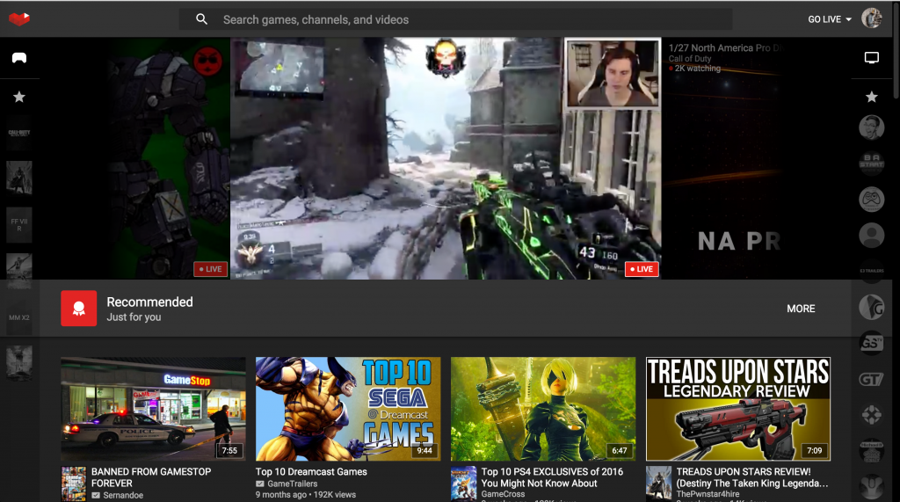Open the Top 10 PS4 Exclusives video thumbnail

coord(543,409)
